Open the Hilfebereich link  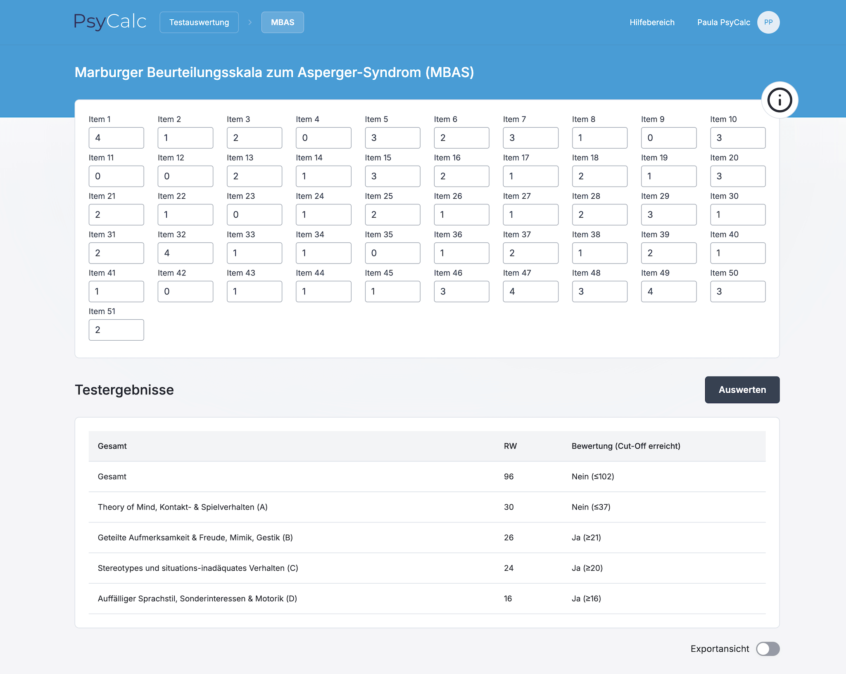[652, 22]
